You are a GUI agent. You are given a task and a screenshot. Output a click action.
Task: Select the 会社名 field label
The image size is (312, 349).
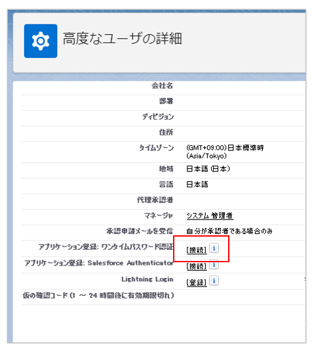[x=162, y=85]
